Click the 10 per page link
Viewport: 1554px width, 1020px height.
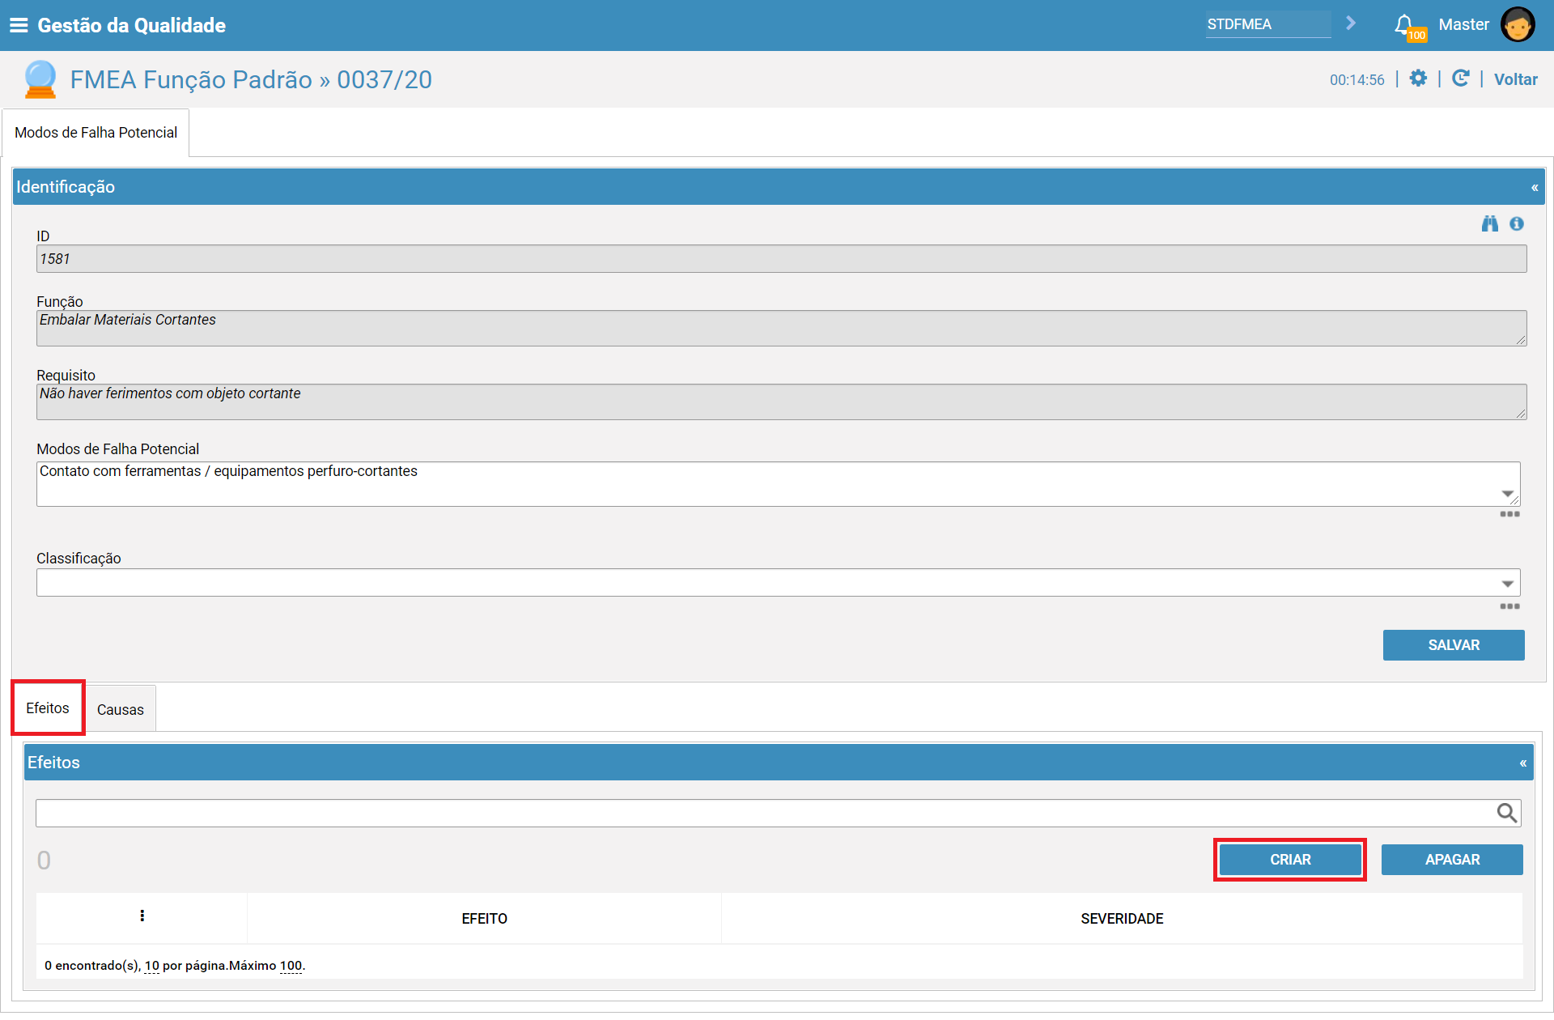pos(152,966)
